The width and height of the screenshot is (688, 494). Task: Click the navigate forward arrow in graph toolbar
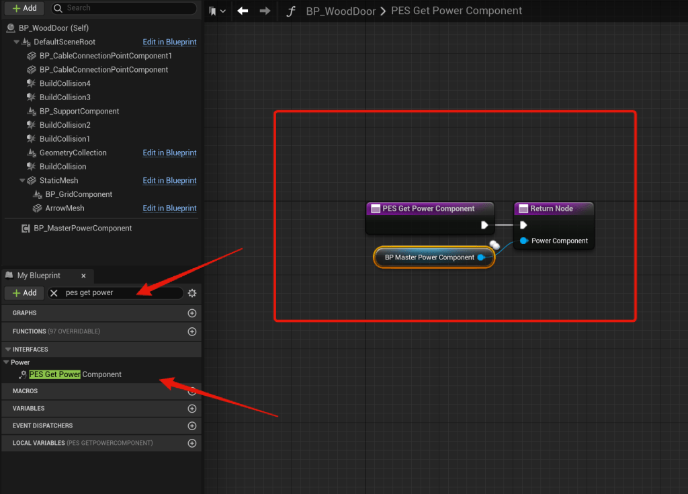click(x=265, y=11)
